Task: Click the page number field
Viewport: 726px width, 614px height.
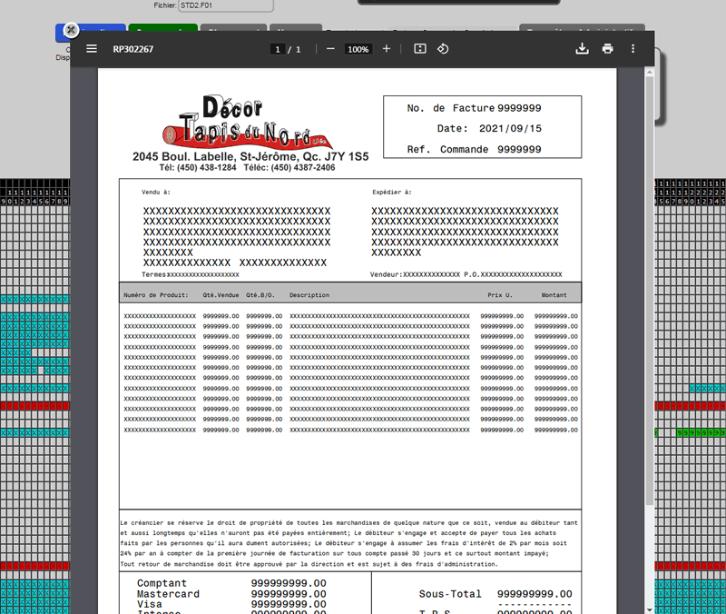Action: coord(278,49)
